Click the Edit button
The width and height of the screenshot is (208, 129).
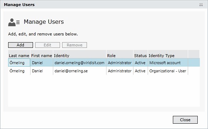[48, 45]
